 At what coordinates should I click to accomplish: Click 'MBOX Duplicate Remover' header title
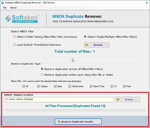point(77,16)
